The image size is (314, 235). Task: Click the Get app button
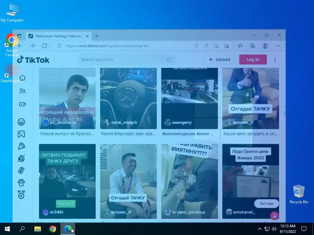tap(266, 203)
